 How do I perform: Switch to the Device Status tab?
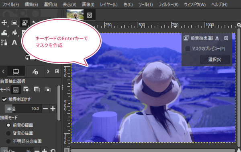click(x=35, y=72)
